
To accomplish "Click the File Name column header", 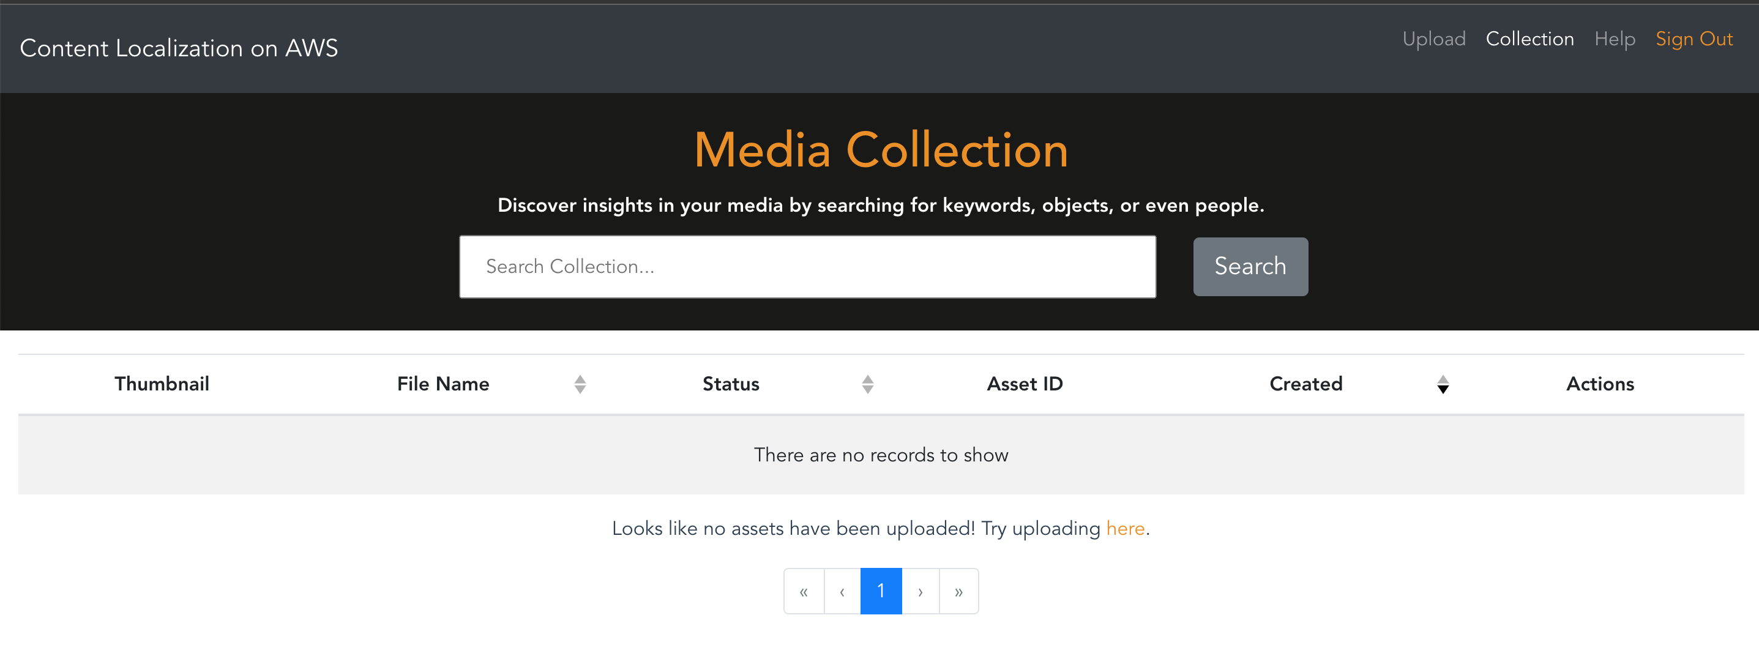I will click(443, 384).
